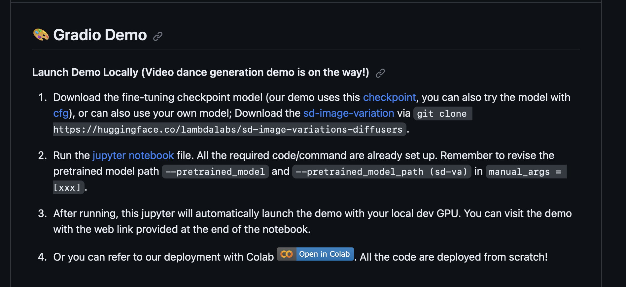Click the artist palette emoji before Gradio Demo
Viewport: 626px width, 287px height.
tap(41, 35)
